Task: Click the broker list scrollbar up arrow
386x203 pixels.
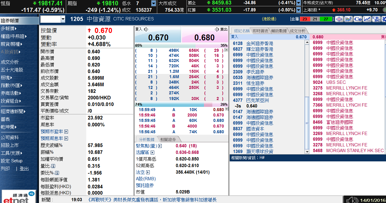Action: [307, 42]
